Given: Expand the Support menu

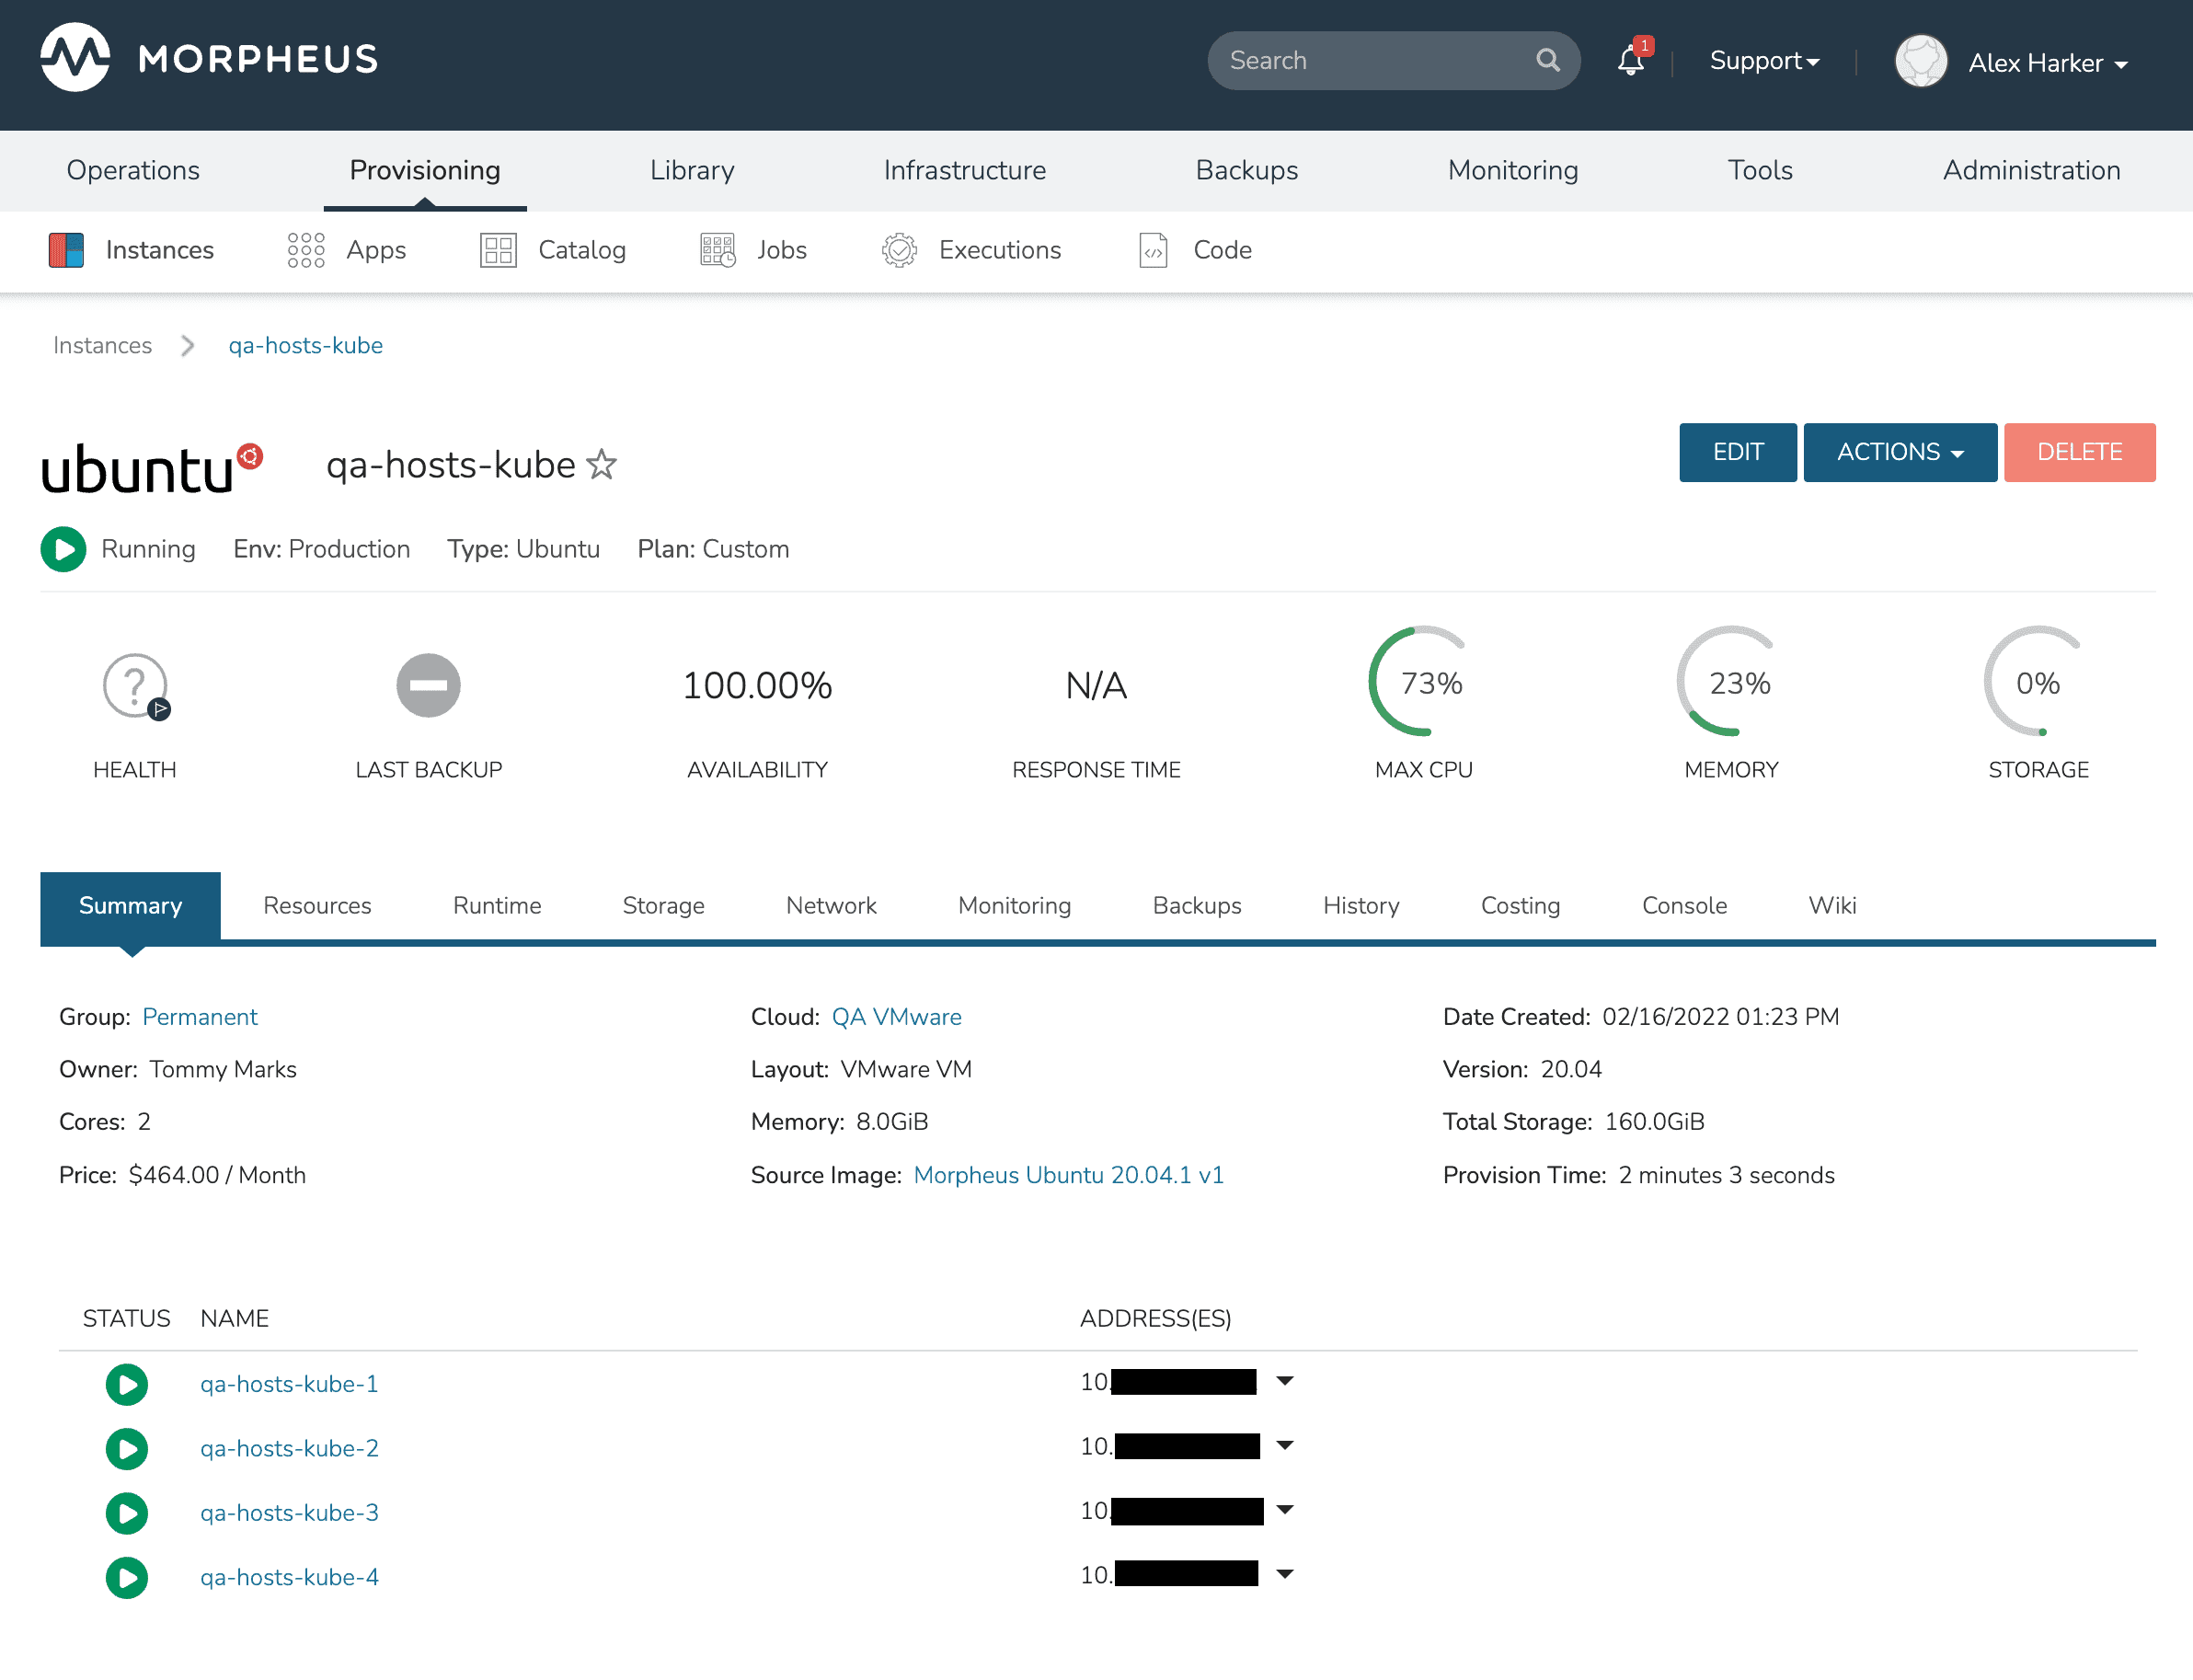Looking at the screenshot, I should (1763, 61).
